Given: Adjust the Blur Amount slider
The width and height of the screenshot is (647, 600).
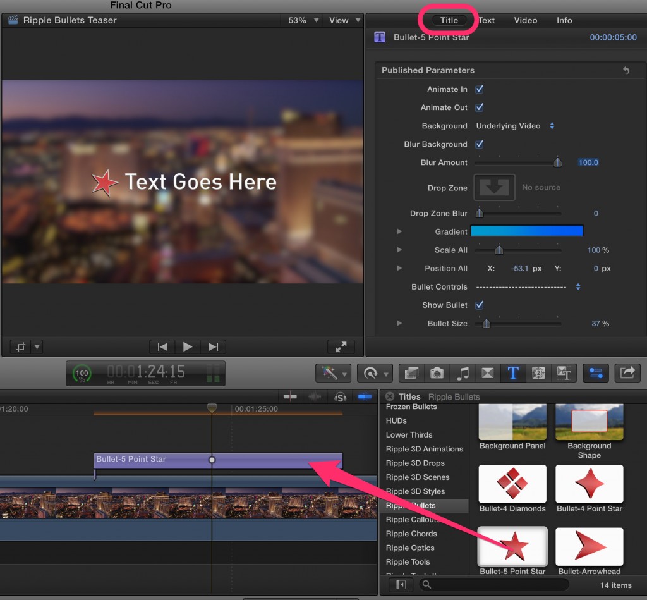Looking at the screenshot, I should pos(557,162).
